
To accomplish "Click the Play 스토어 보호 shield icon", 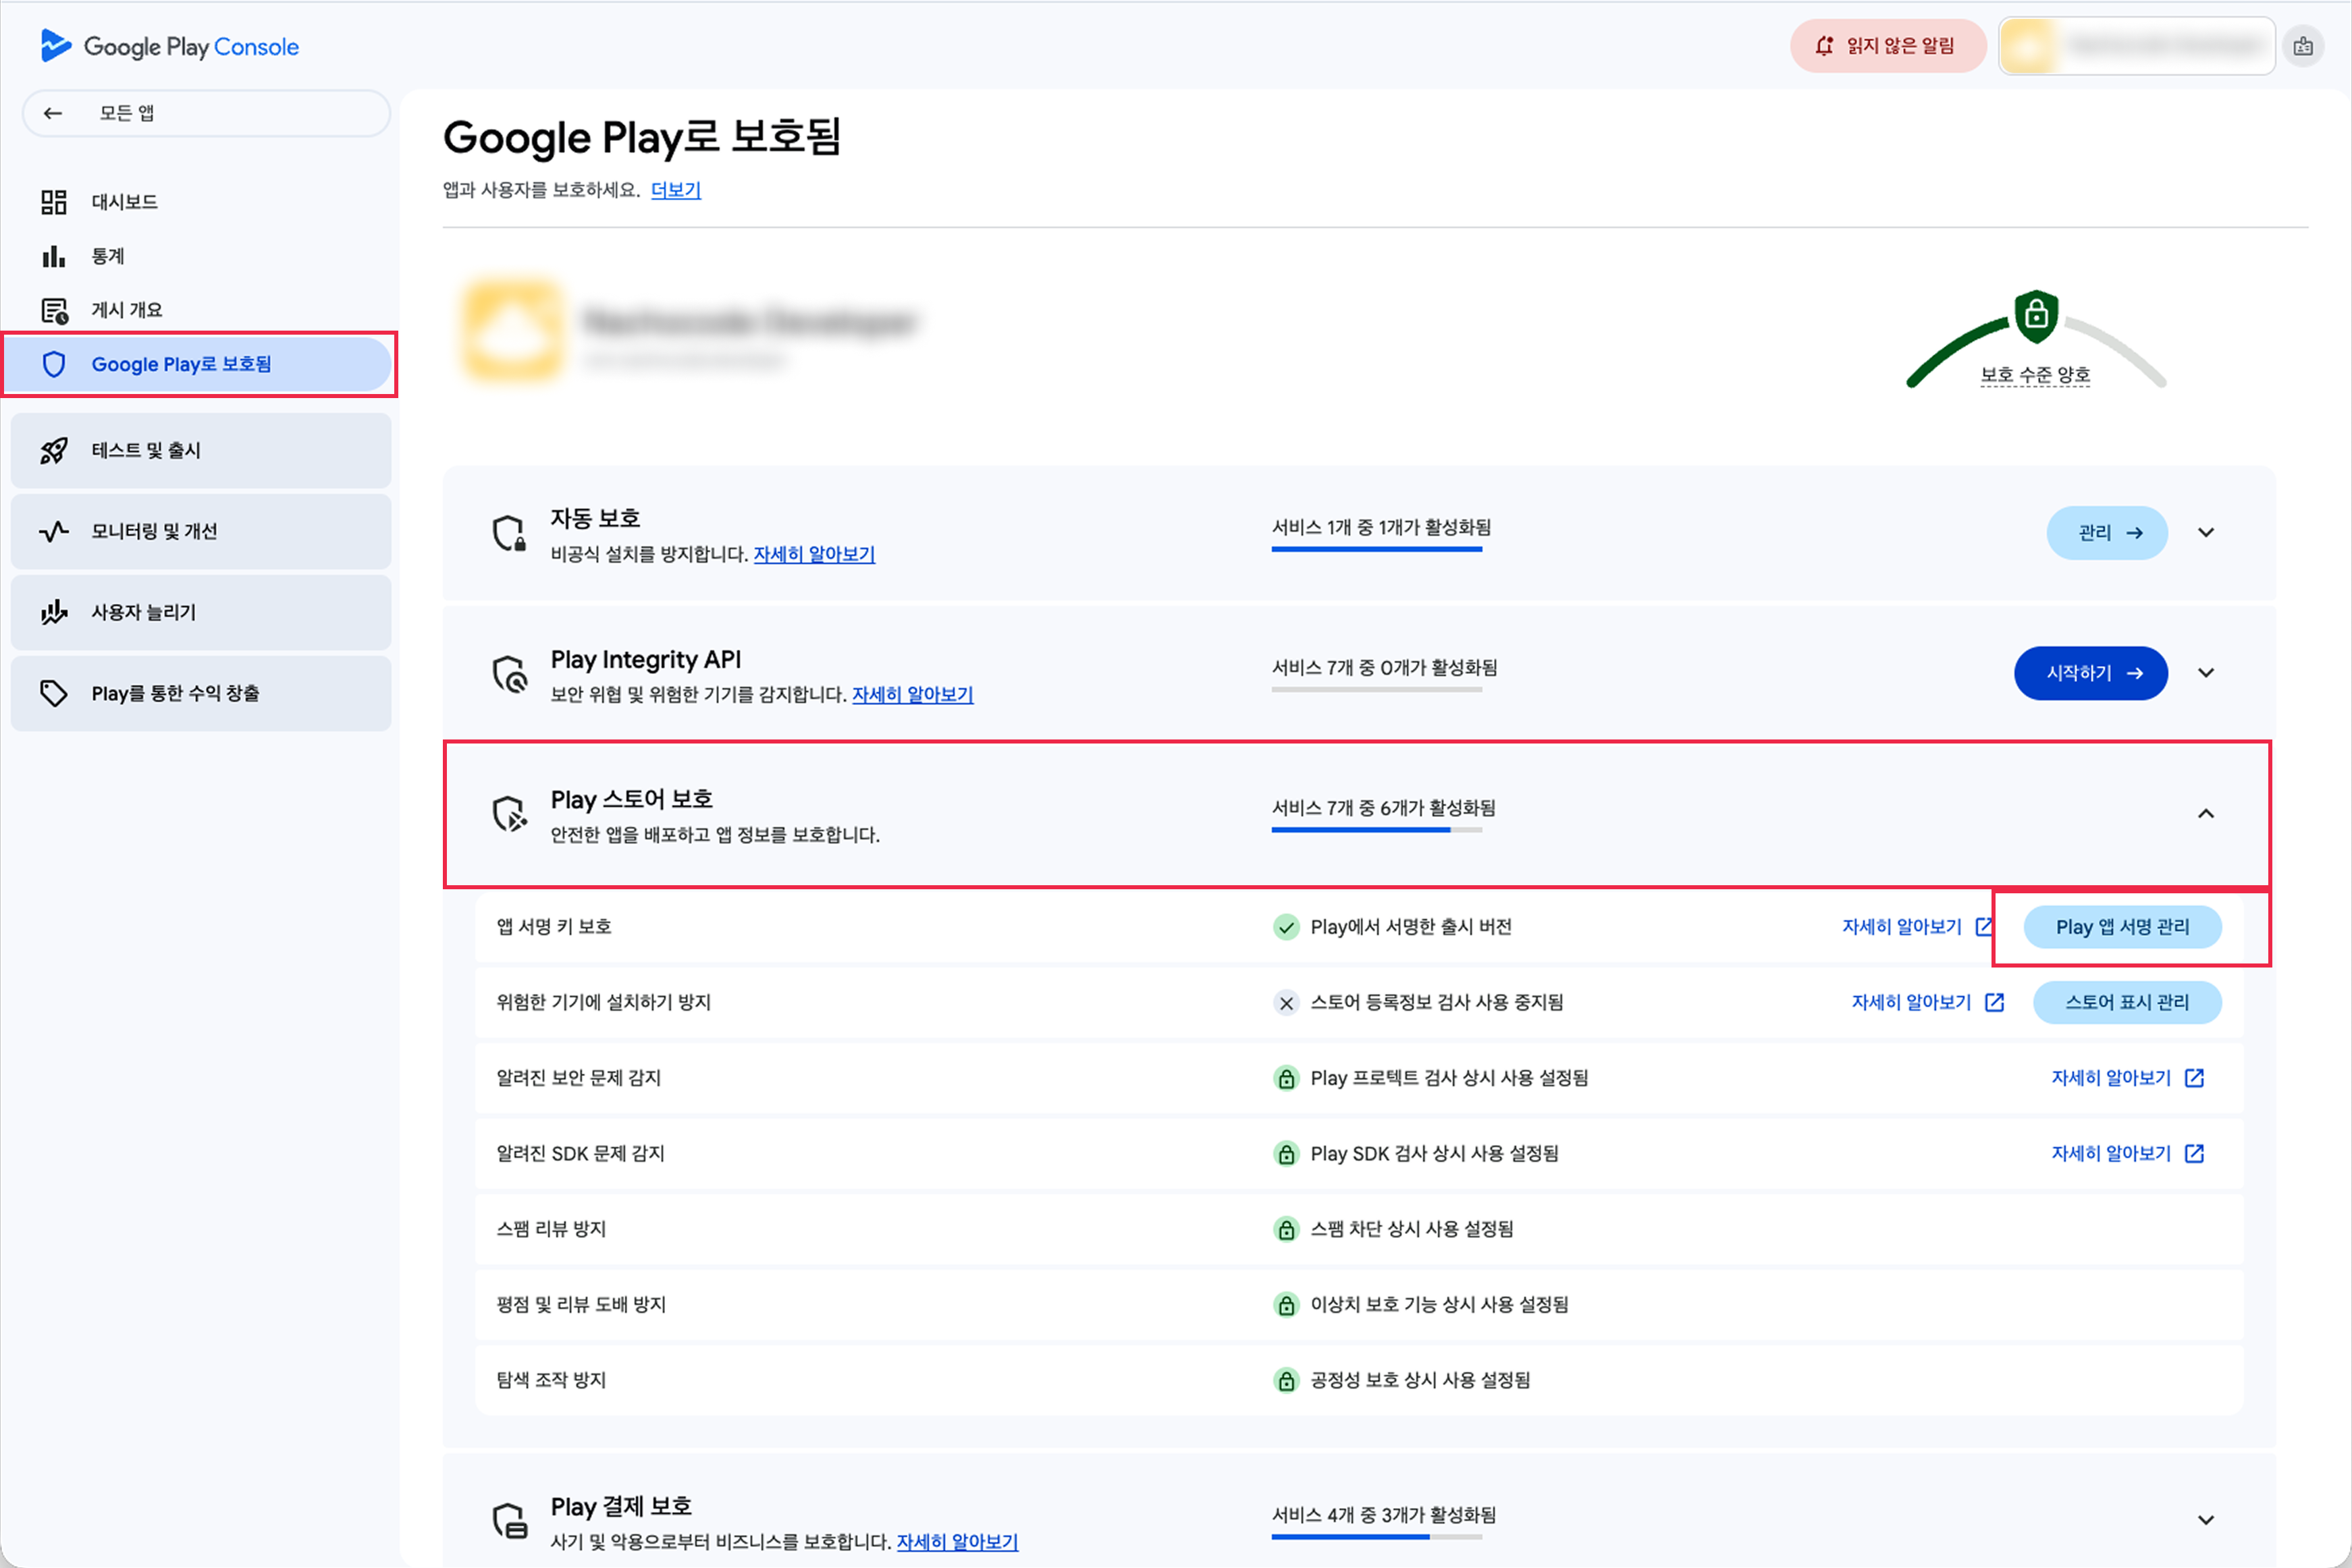I will [509, 814].
